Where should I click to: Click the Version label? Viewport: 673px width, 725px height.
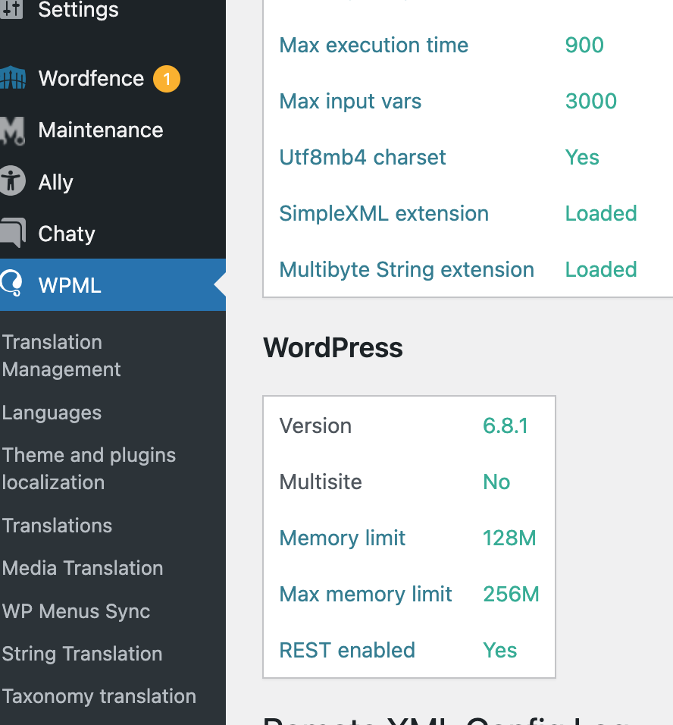point(315,426)
